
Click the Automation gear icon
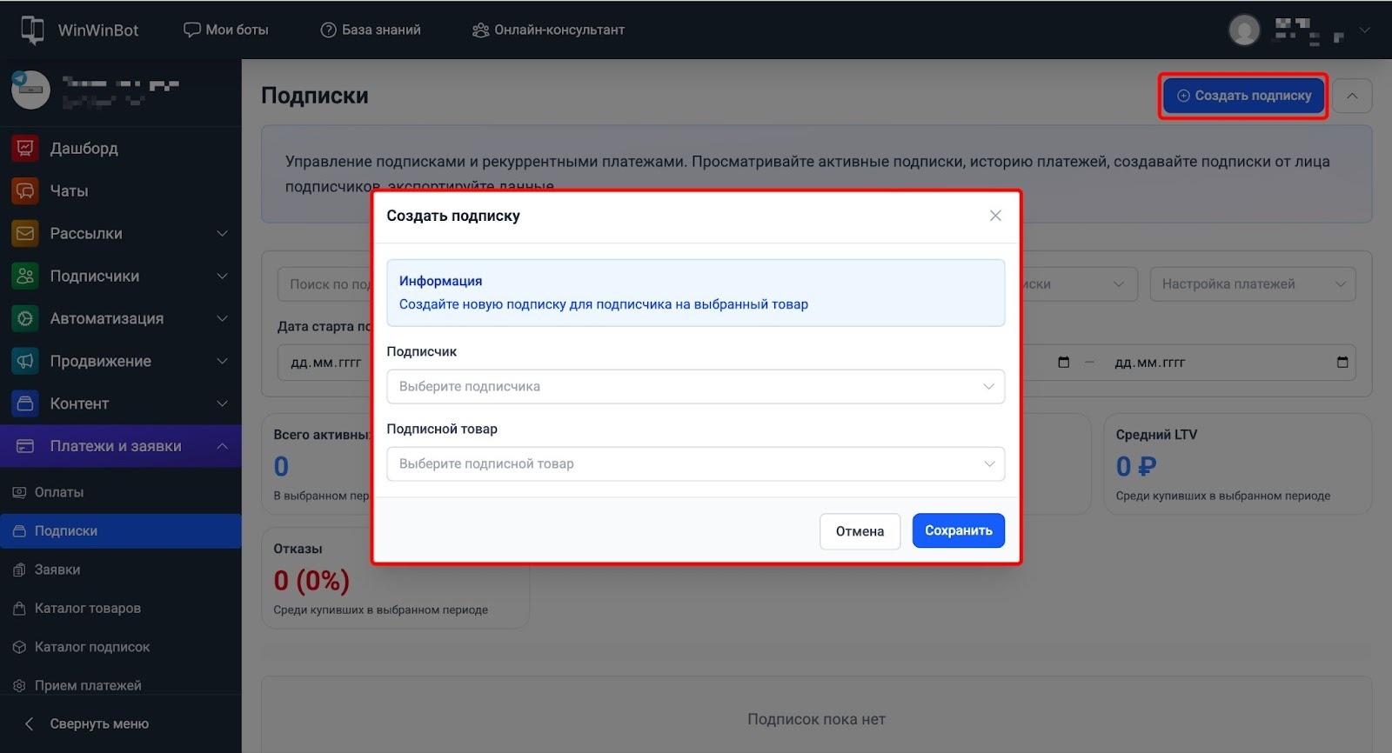pos(25,319)
